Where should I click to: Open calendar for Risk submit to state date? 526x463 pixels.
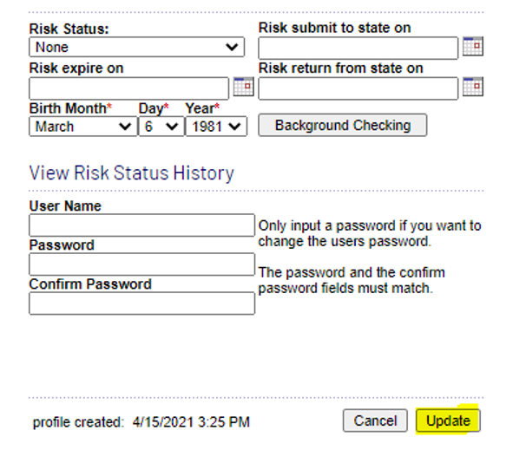pyautogui.click(x=472, y=47)
